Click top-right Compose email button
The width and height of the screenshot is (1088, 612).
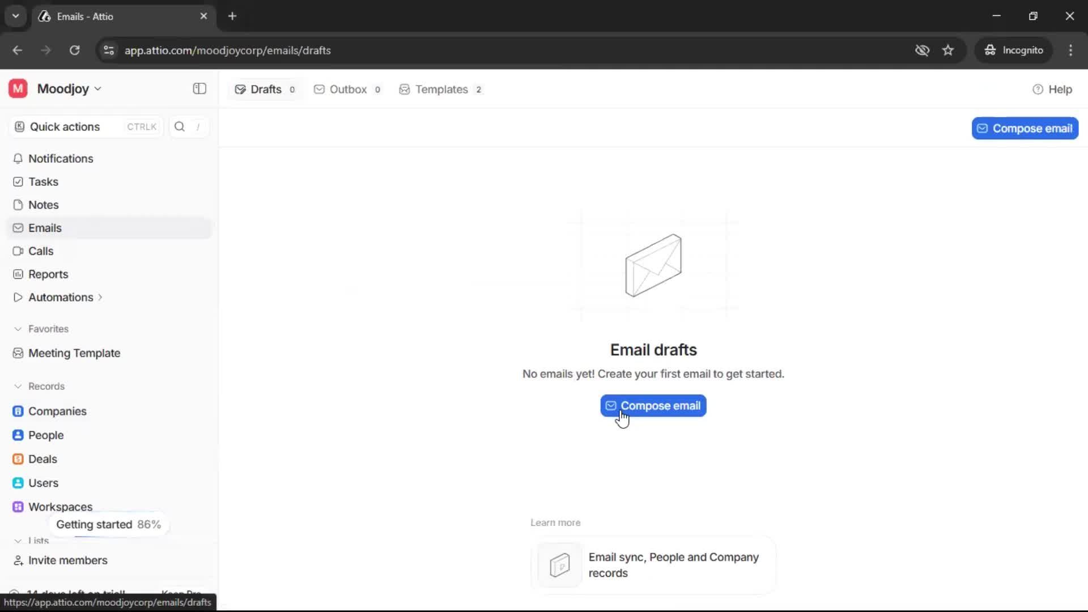[x=1025, y=129]
